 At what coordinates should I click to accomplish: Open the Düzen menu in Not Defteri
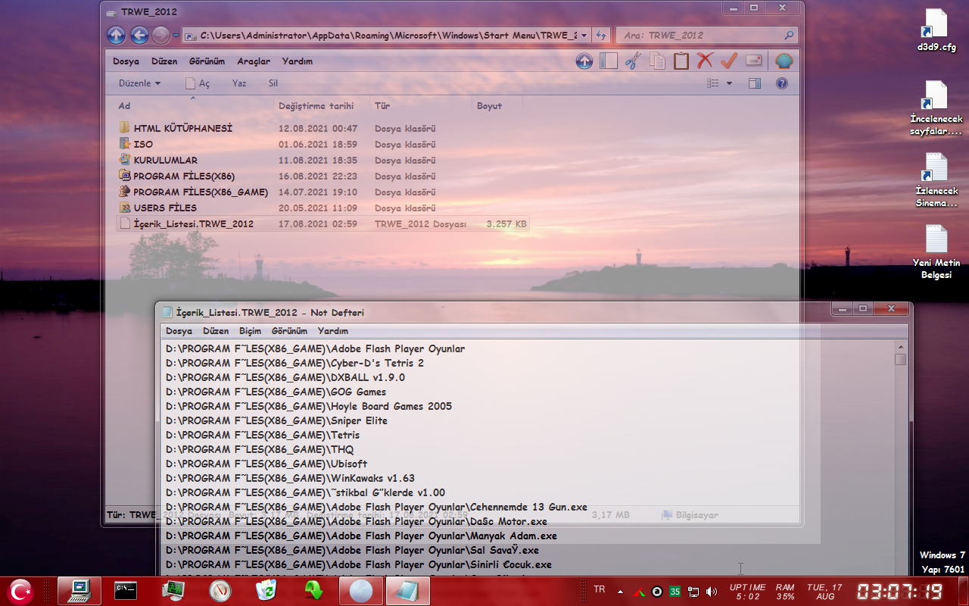(216, 331)
